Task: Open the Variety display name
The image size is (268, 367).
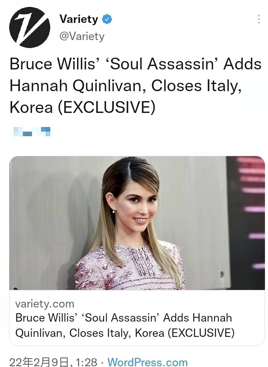Action: coord(79,19)
